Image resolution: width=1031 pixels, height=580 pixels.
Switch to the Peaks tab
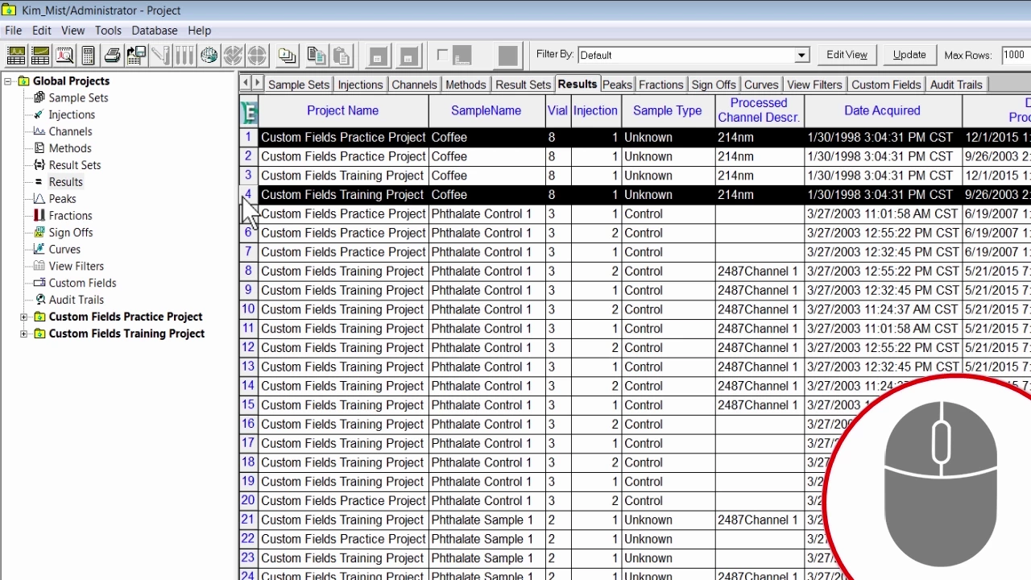pyautogui.click(x=617, y=85)
